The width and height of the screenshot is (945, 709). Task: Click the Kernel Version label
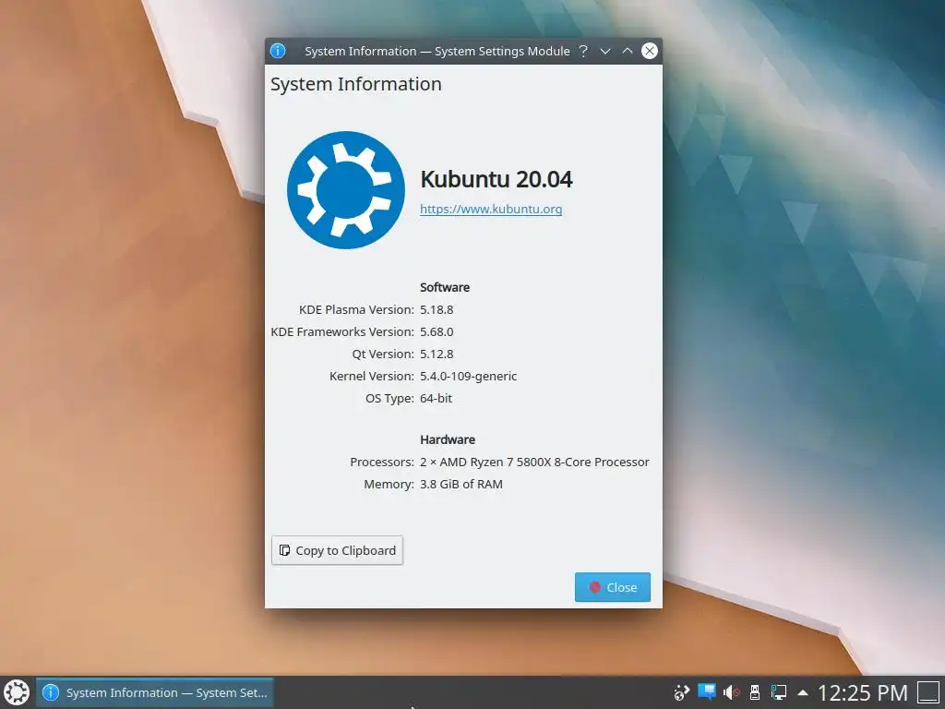point(371,377)
